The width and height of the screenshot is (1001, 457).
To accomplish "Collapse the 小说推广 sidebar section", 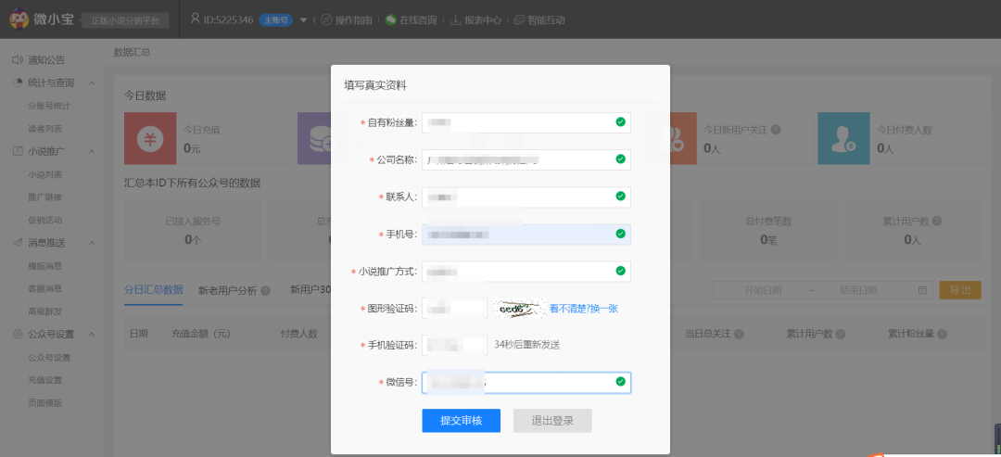I will pyautogui.click(x=91, y=152).
